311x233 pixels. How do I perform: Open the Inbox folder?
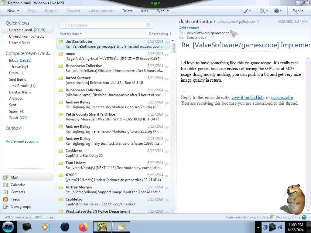click(20, 60)
